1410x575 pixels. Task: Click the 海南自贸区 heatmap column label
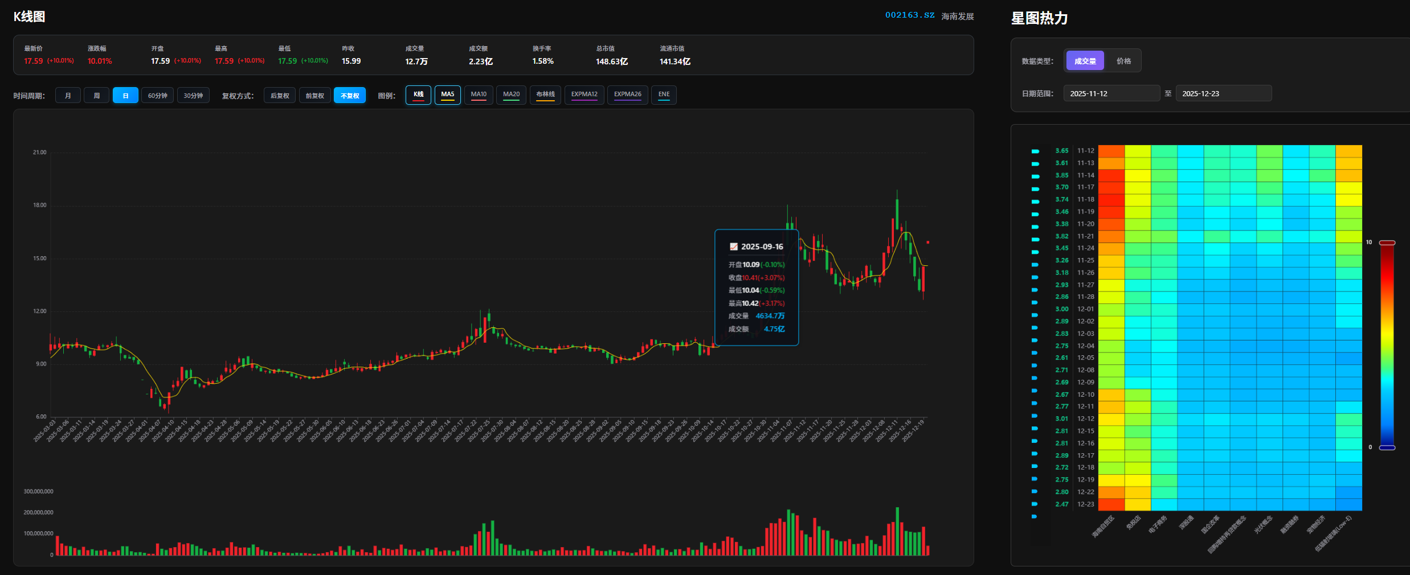[x=1103, y=527]
